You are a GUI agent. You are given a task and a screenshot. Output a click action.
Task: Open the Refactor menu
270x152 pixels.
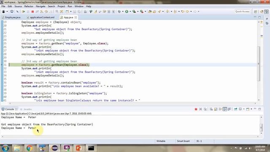point(29,6)
